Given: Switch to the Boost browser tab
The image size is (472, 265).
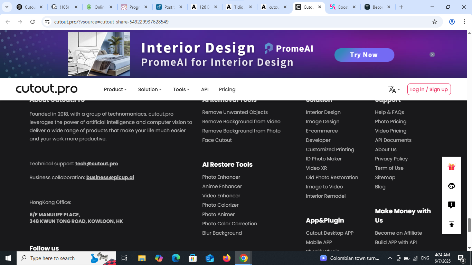Looking at the screenshot, I should [x=343, y=7].
